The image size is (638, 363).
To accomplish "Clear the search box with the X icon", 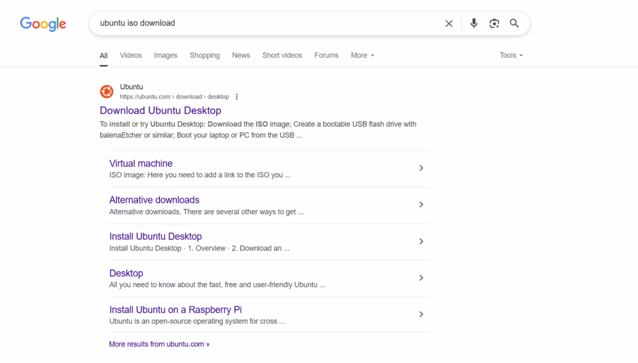I will (449, 24).
